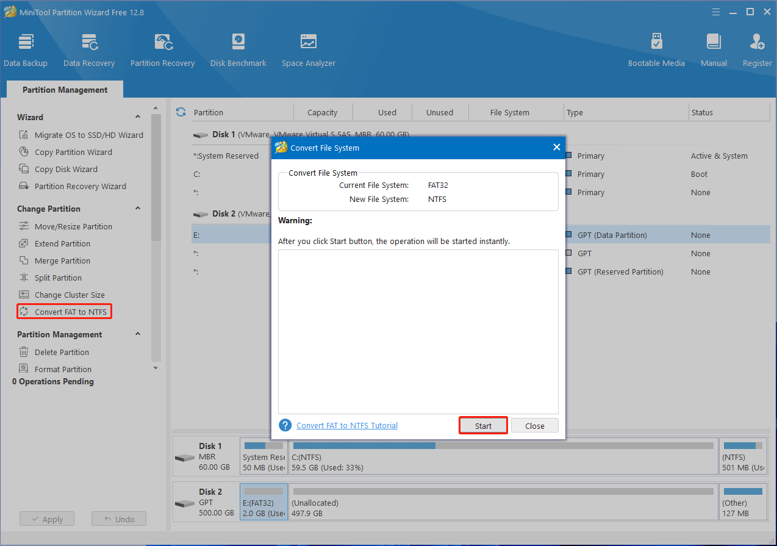The width and height of the screenshot is (777, 546).
Task: Choose Extend Partition
Action: tap(55, 243)
